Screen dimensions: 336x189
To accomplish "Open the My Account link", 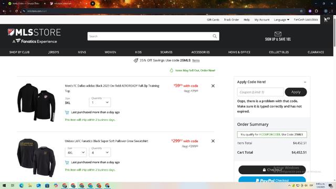I will click(x=262, y=20).
